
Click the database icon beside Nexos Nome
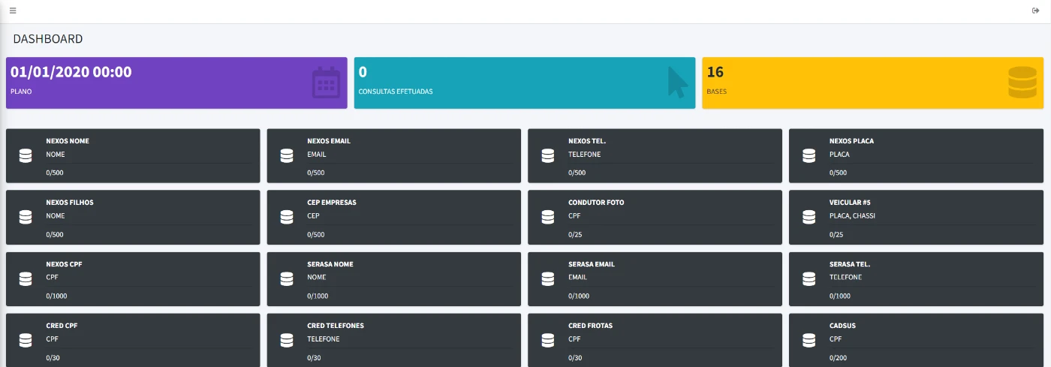(x=26, y=155)
